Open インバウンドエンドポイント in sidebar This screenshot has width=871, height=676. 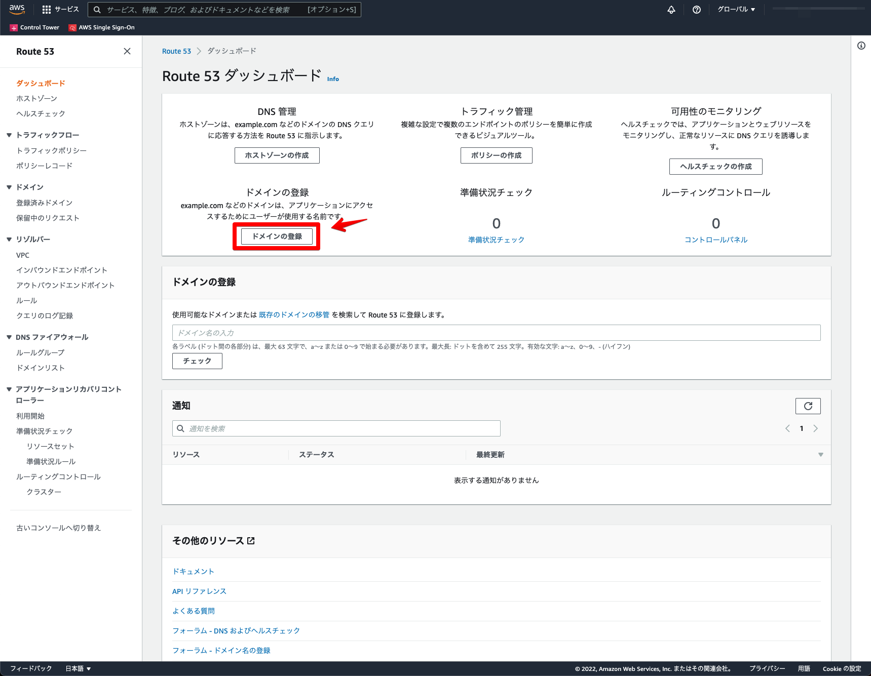point(62,270)
